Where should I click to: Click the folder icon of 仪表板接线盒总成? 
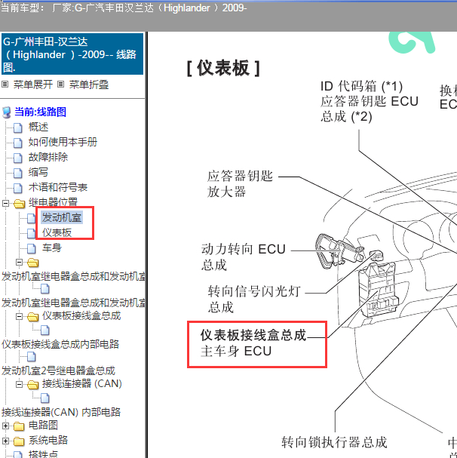coord(33,317)
